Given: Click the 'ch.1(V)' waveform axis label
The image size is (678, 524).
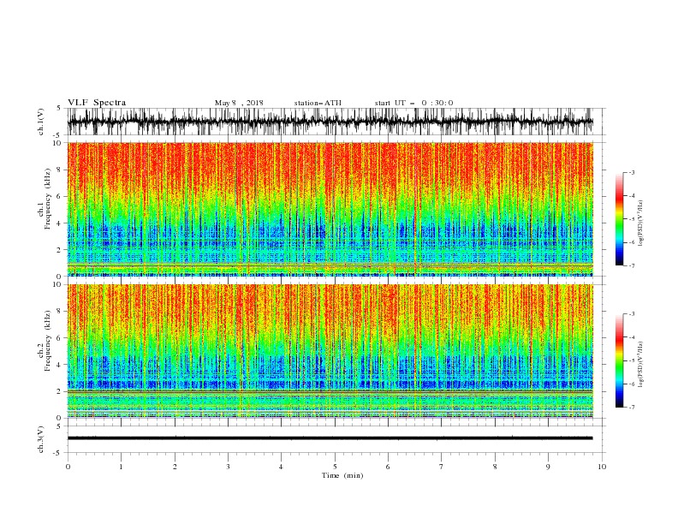Looking at the screenshot, I should (41, 122).
